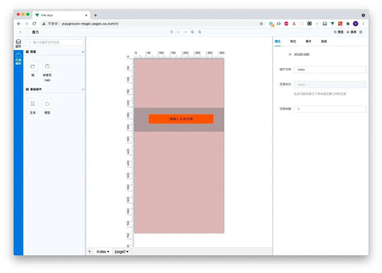Reload the page with refresh icon
This screenshot has width=382, height=273.
34,24
